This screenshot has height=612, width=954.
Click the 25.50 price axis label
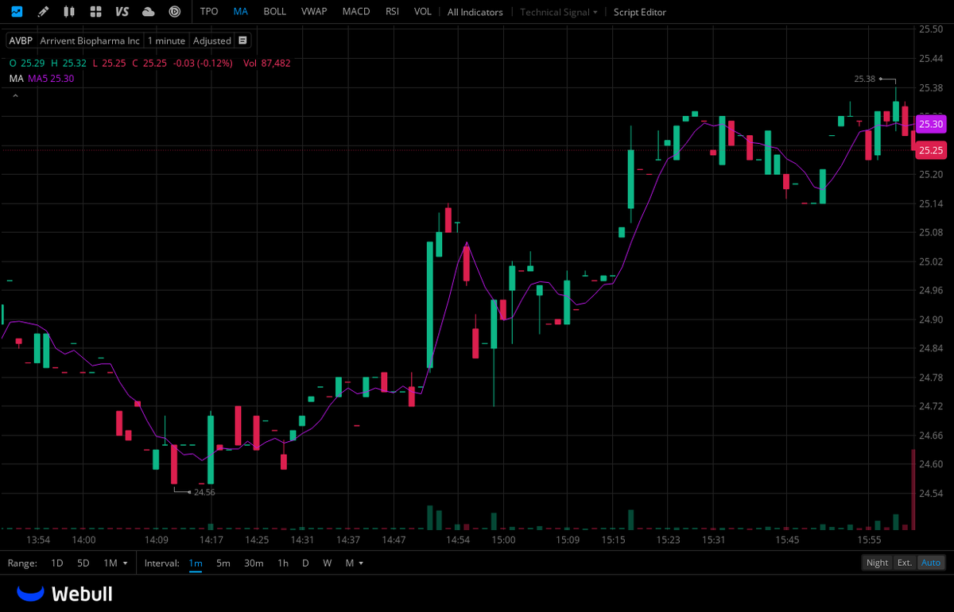[930, 29]
